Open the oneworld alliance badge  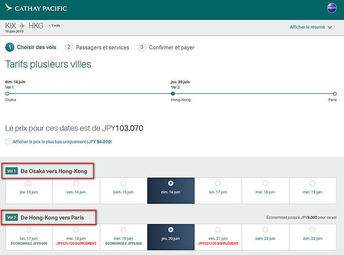(332, 8)
